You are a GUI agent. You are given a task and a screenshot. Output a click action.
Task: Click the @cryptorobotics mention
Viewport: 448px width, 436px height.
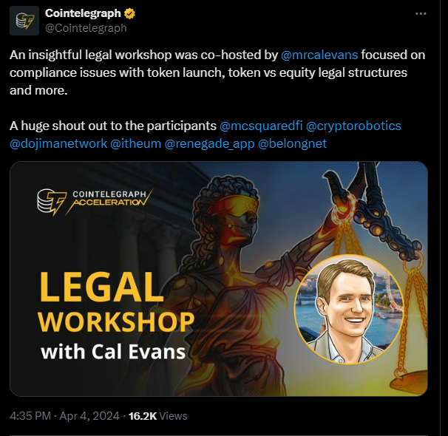(x=353, y=126)
